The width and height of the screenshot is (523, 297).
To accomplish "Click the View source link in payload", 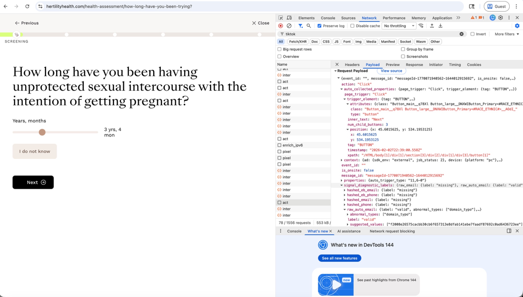I will (x=391, y=71).
